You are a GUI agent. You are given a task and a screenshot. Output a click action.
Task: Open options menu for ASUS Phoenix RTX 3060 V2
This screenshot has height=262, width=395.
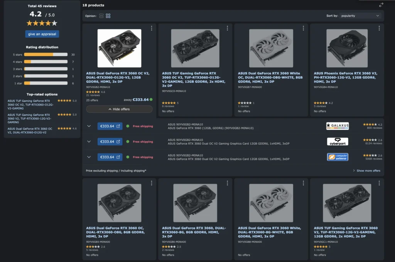point(379,28)
